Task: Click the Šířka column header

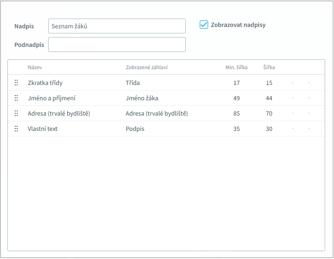Action: point(269,67)
